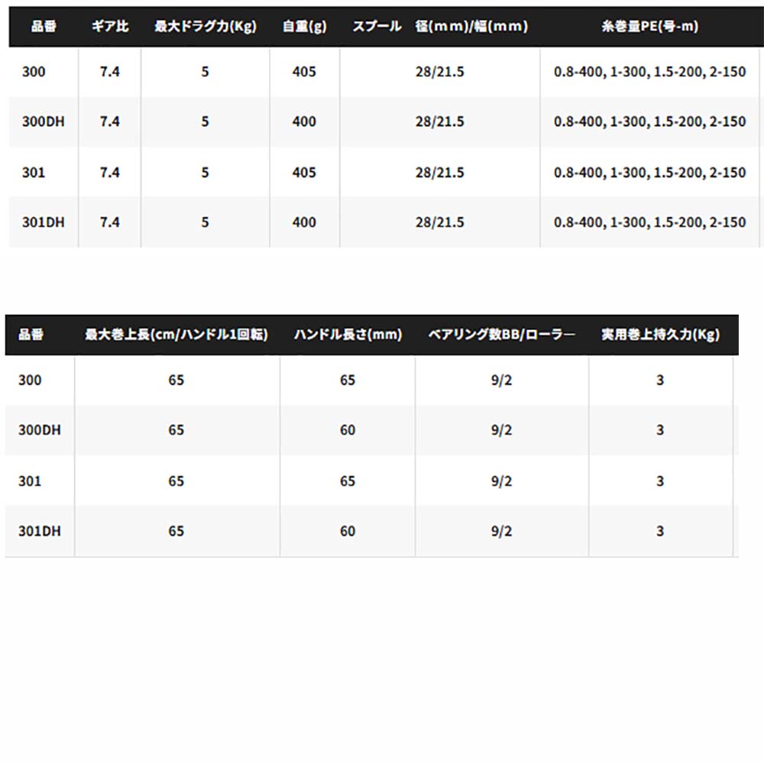The width and height of the screenshot is (764, 764).
Task: Select the ハンドル長さ(mm) column header
Action: click(x=348, y=335)
